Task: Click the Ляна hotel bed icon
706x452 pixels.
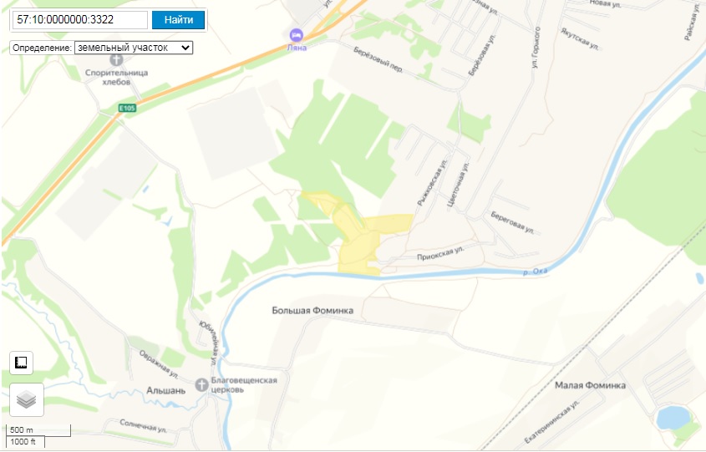Action: (297, 34)
